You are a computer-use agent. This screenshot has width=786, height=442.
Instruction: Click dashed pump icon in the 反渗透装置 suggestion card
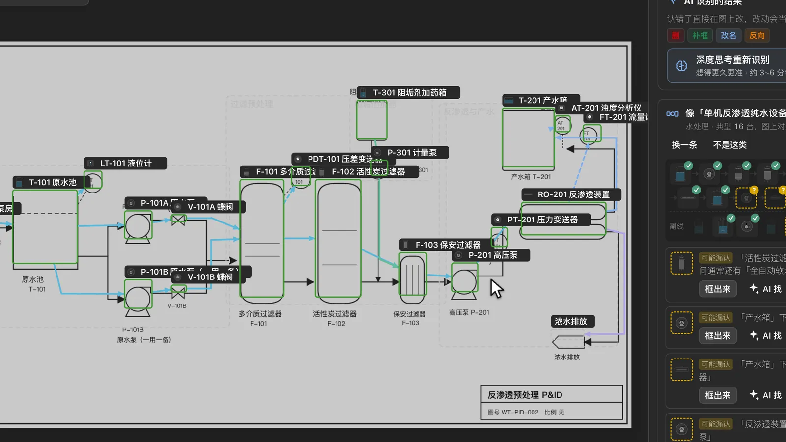click(x=681, y=429)
